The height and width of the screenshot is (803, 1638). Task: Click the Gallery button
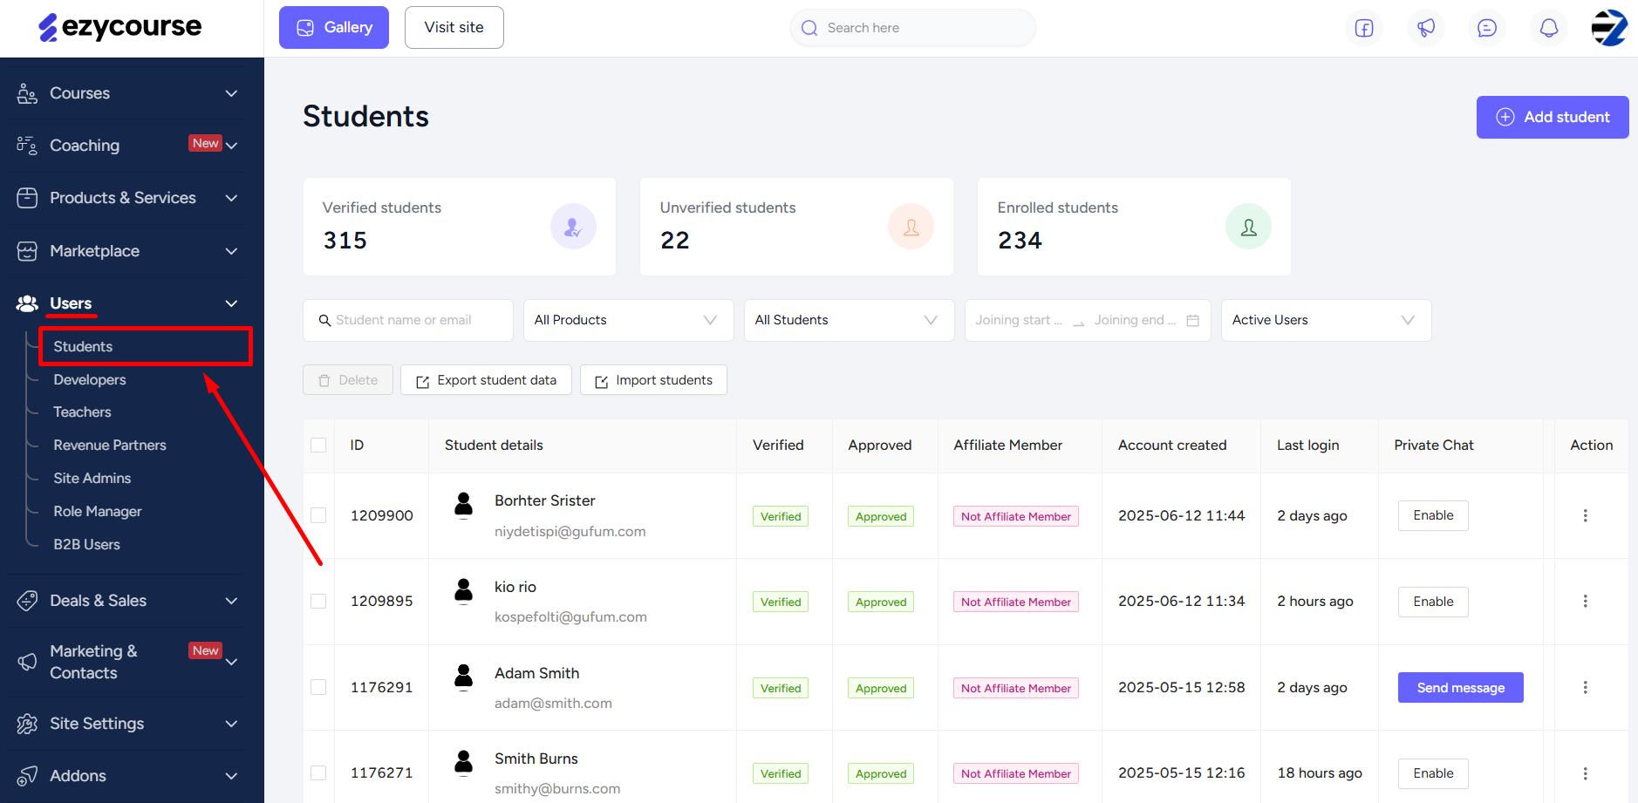(x=334, y=27)
